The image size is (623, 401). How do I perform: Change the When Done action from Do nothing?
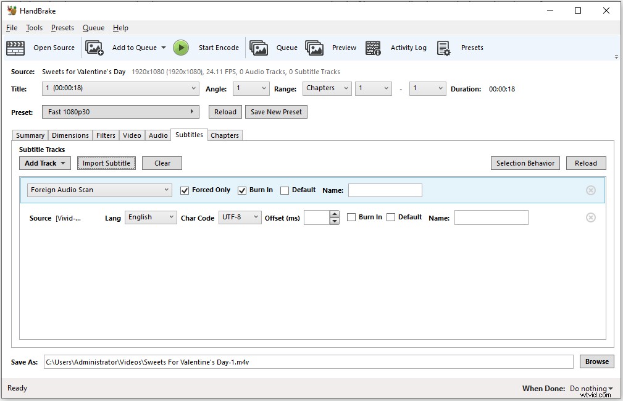[590, 388]
